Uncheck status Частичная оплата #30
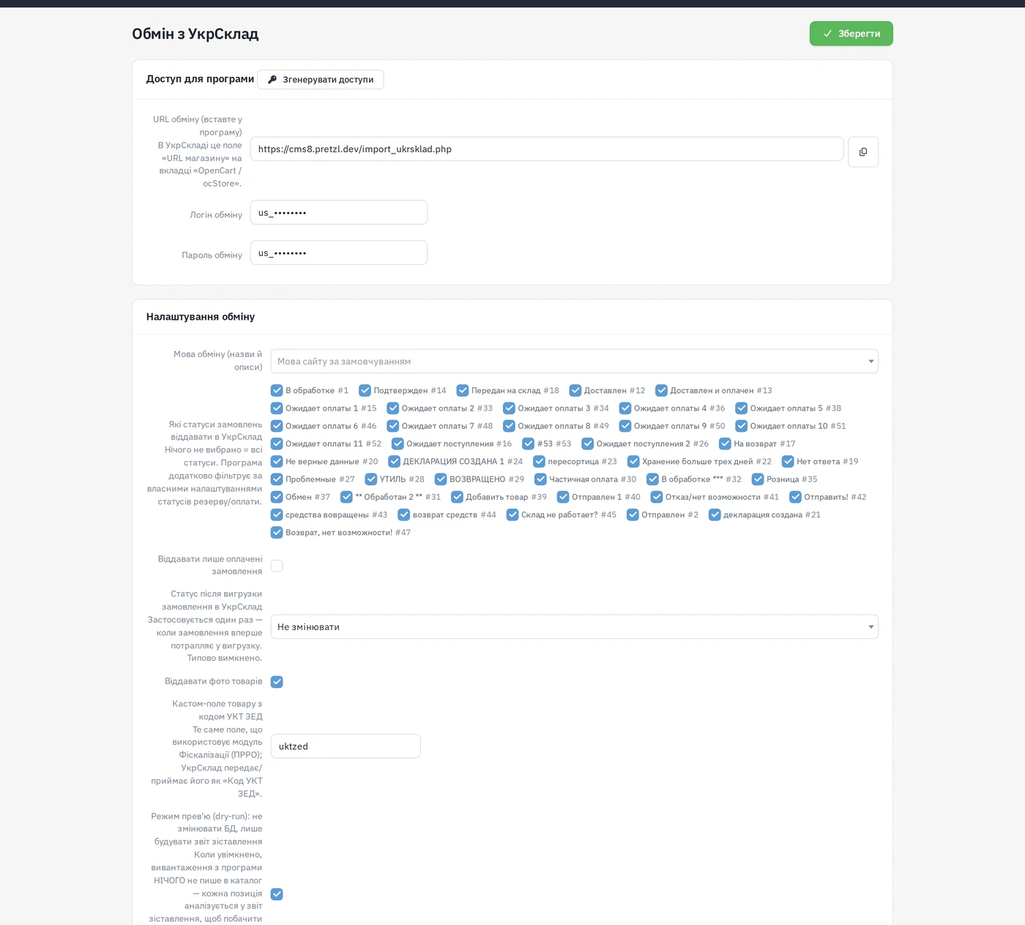1025x925 pixels. point(540,479)
